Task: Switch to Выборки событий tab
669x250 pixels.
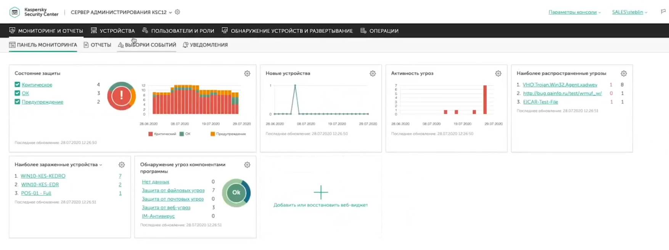Action: pyautogui.click(x=147, y=45)
